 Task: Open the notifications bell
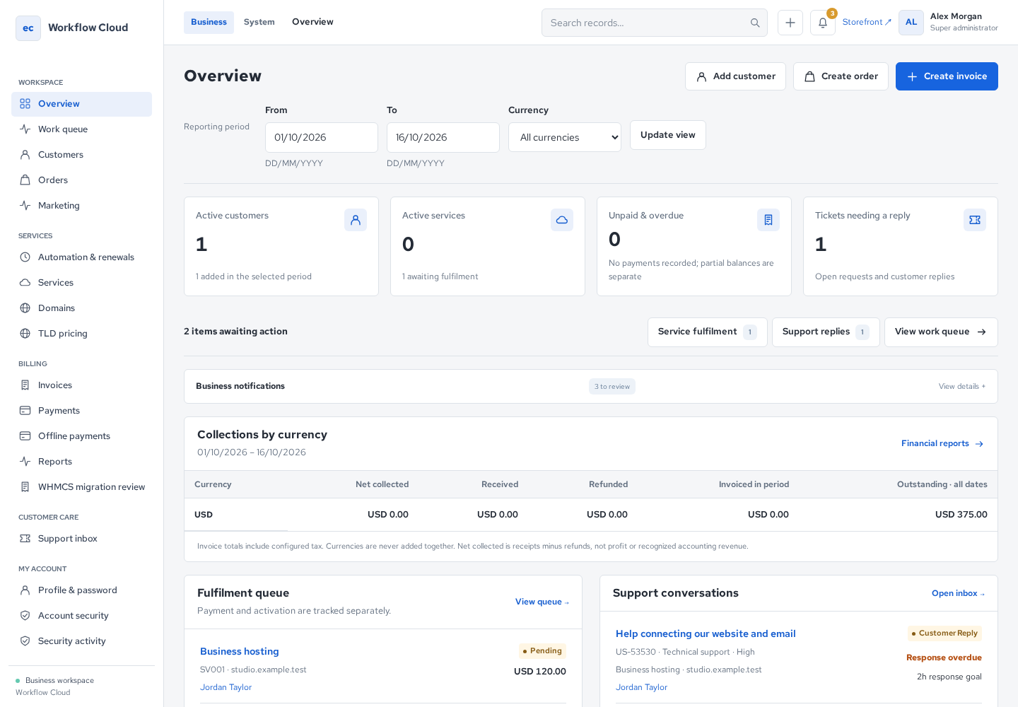tap(823, 23)
